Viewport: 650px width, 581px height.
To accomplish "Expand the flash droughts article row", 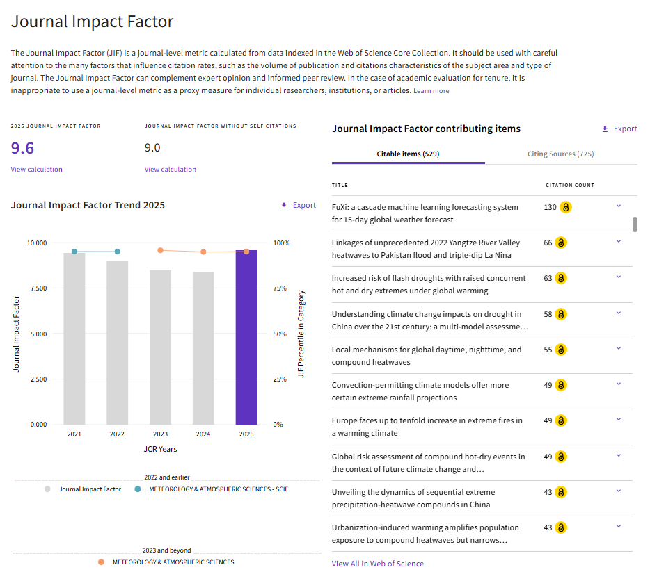I will tap(619, 277).
